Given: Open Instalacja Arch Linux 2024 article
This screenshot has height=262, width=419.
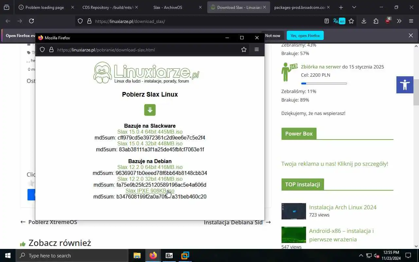Looking at the screenshot, I should coord(343,207).
